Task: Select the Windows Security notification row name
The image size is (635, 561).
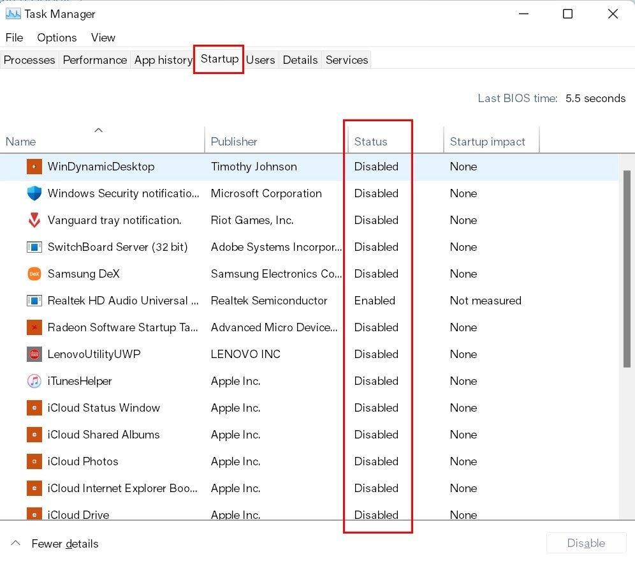Action: tap(123, 193)
